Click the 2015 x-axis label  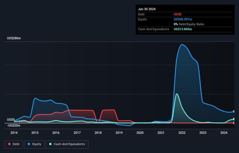[x=35, y=133]
